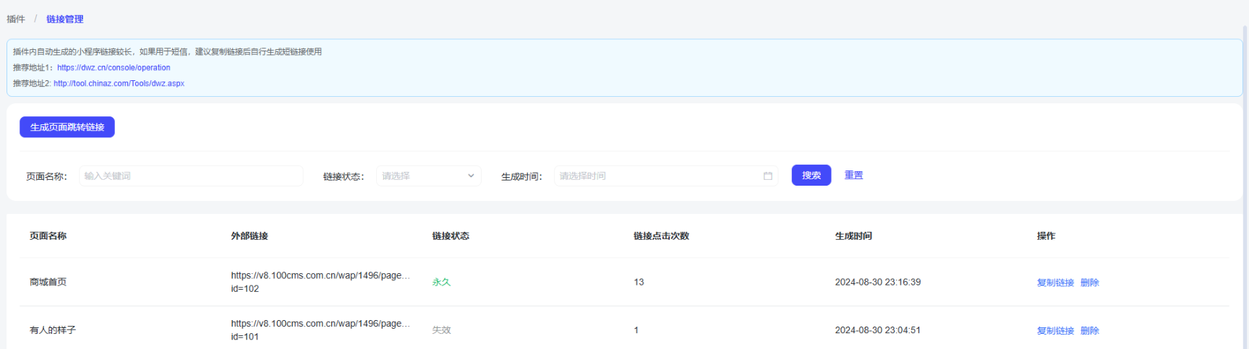
Task: Click the calendar icon in date field
Action: pyautogui.click(x=767, y=176)
